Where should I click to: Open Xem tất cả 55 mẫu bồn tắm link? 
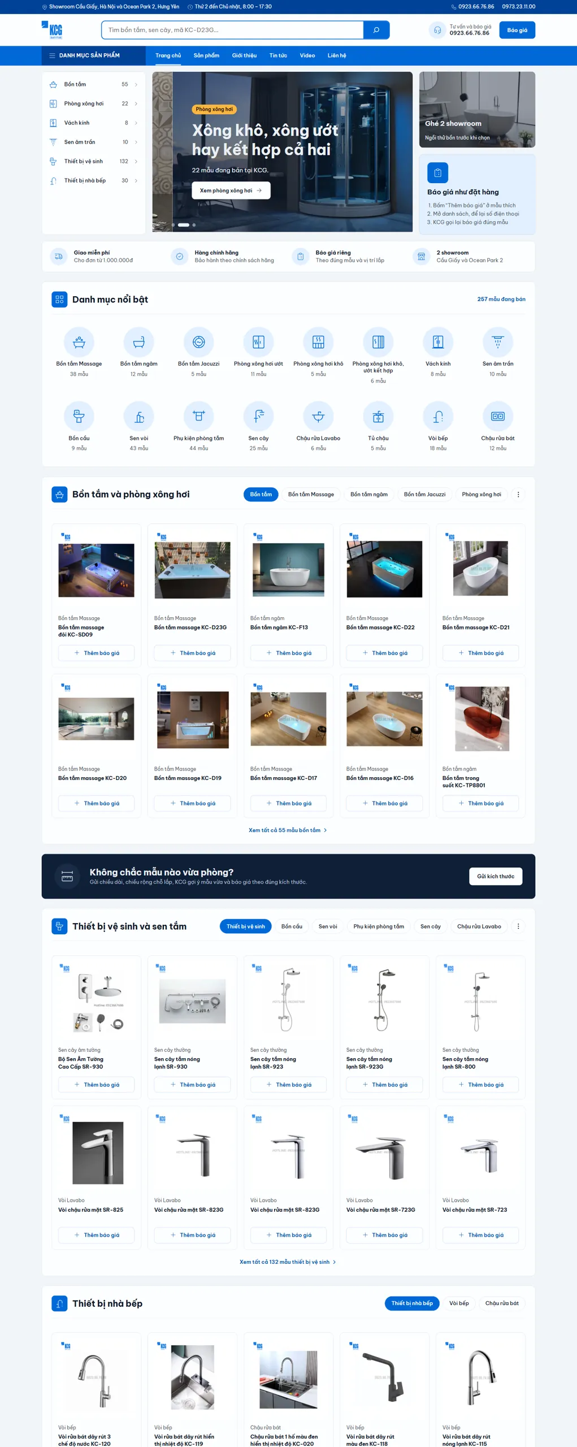(x=288, y=830)
